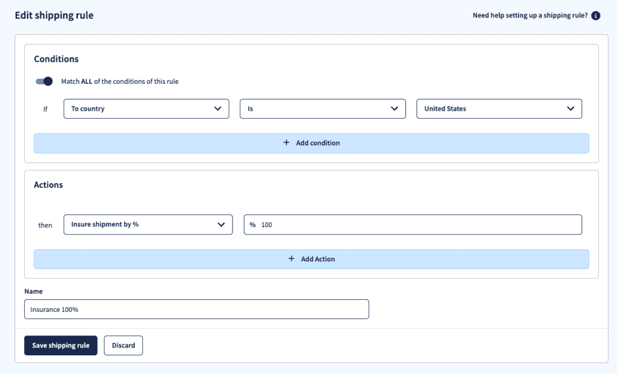Image resolution: width=617 pixels, height=374 pixels.
Task: Toggle Match ALL conditions switch
Action: pos(44,81)
